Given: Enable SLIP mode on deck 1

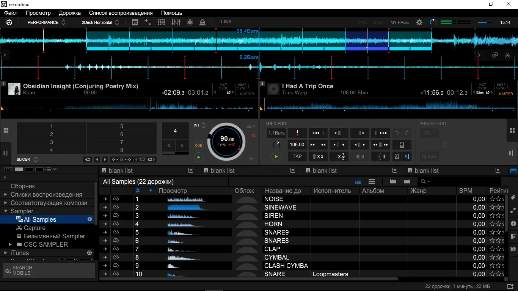Looking at the screenshot, I should coord(251,126).
